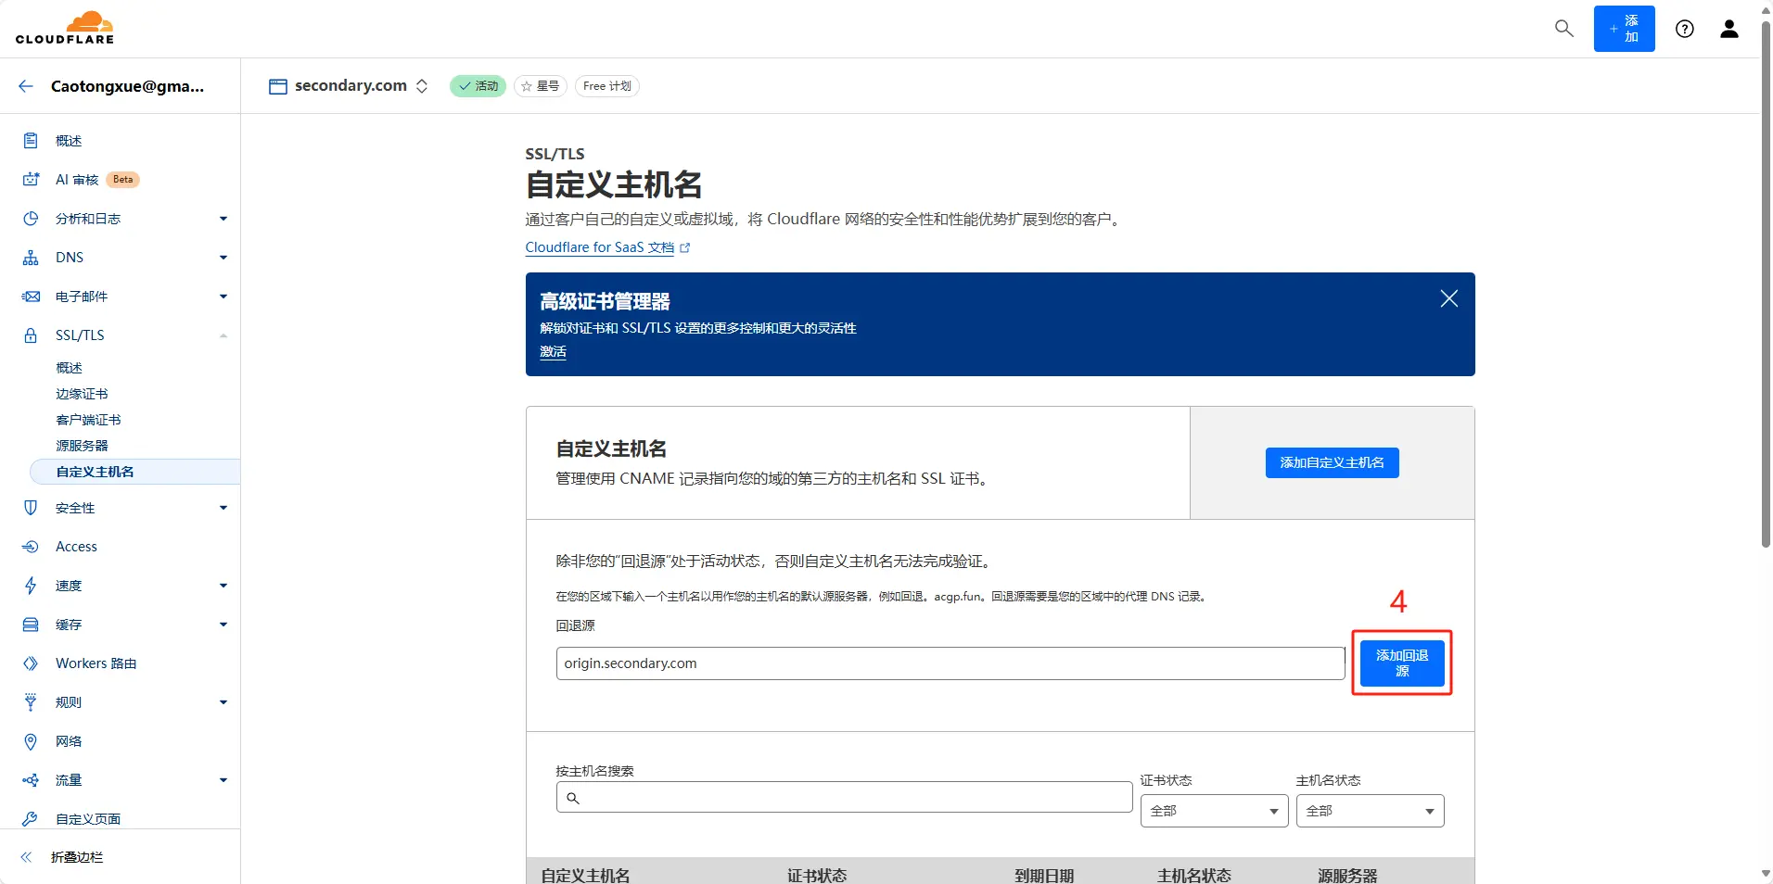Open the search magnifier icon in header

click(1564, 29)
